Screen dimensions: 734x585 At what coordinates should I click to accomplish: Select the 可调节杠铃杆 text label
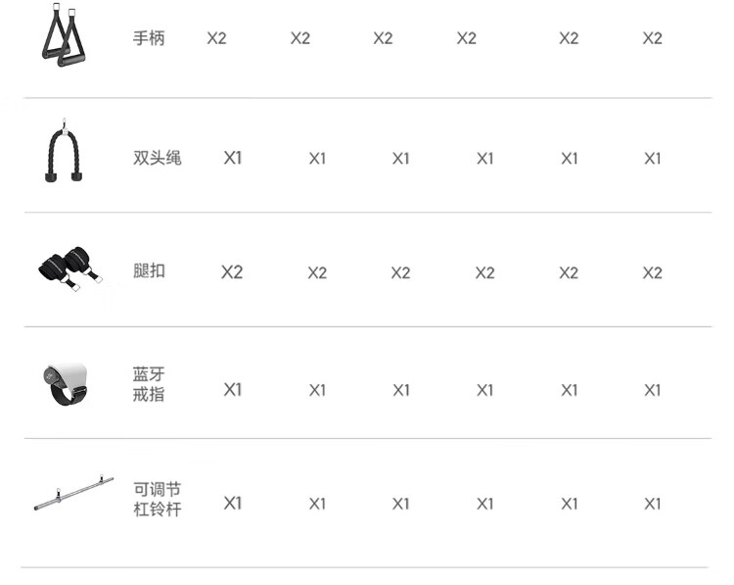tap(158, 499)
